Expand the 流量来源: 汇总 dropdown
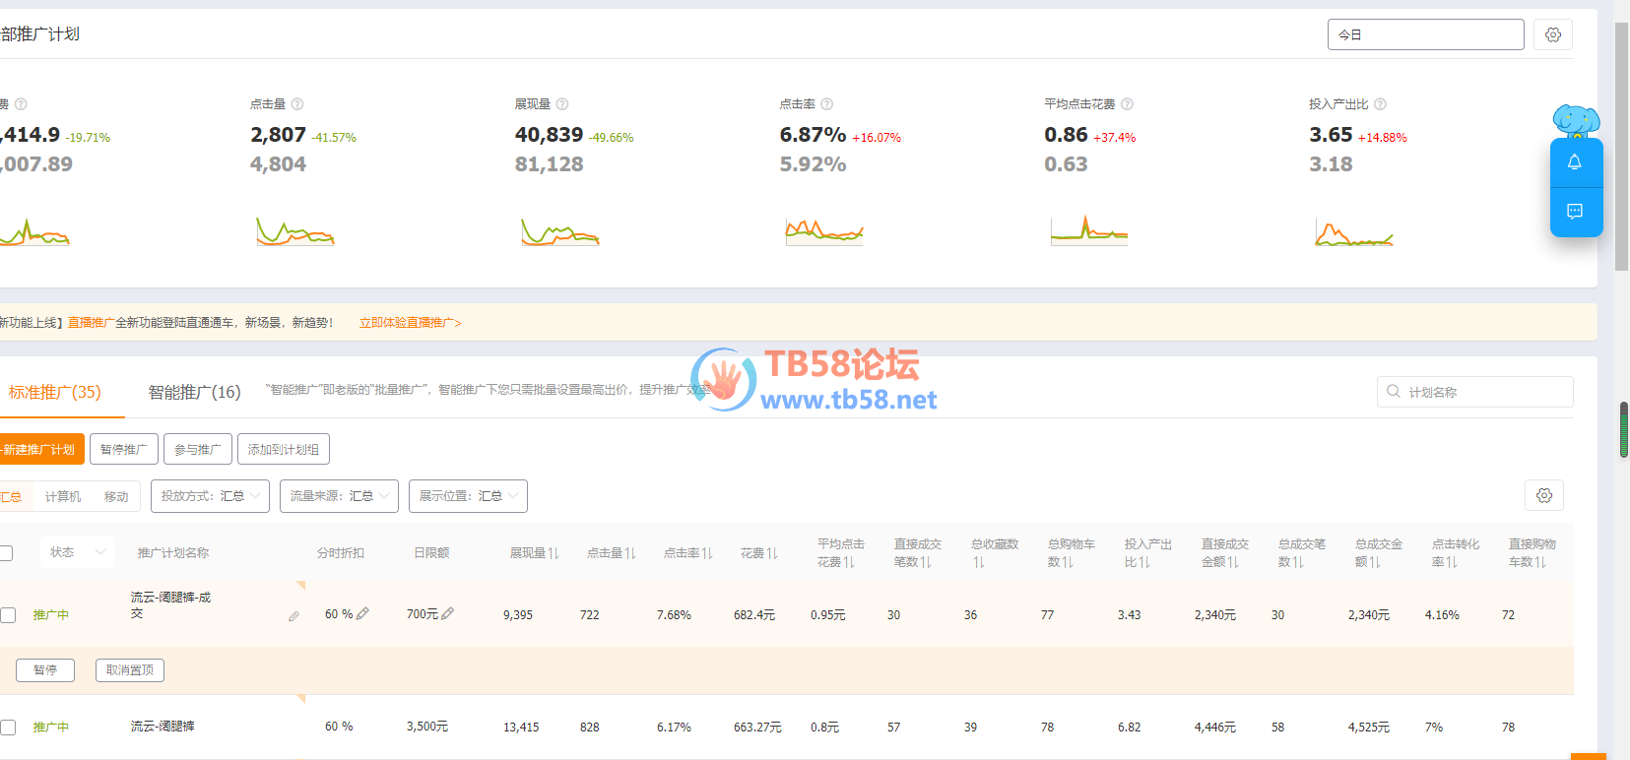Screen dimensions: 1630x760 [x=339, y=496]
